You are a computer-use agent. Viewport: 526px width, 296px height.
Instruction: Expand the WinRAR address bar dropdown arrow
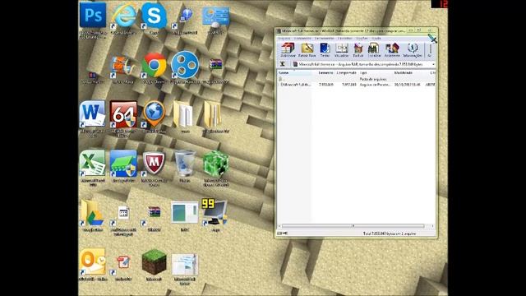click(x=433, y=64)
